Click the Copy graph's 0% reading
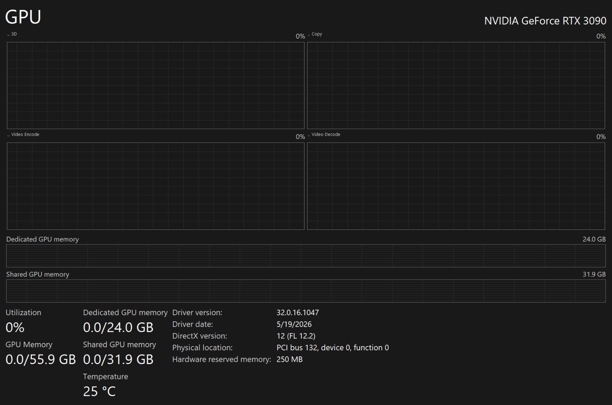Image resolution: width=612 pixels, height=405 pixels. coord(601,36)
